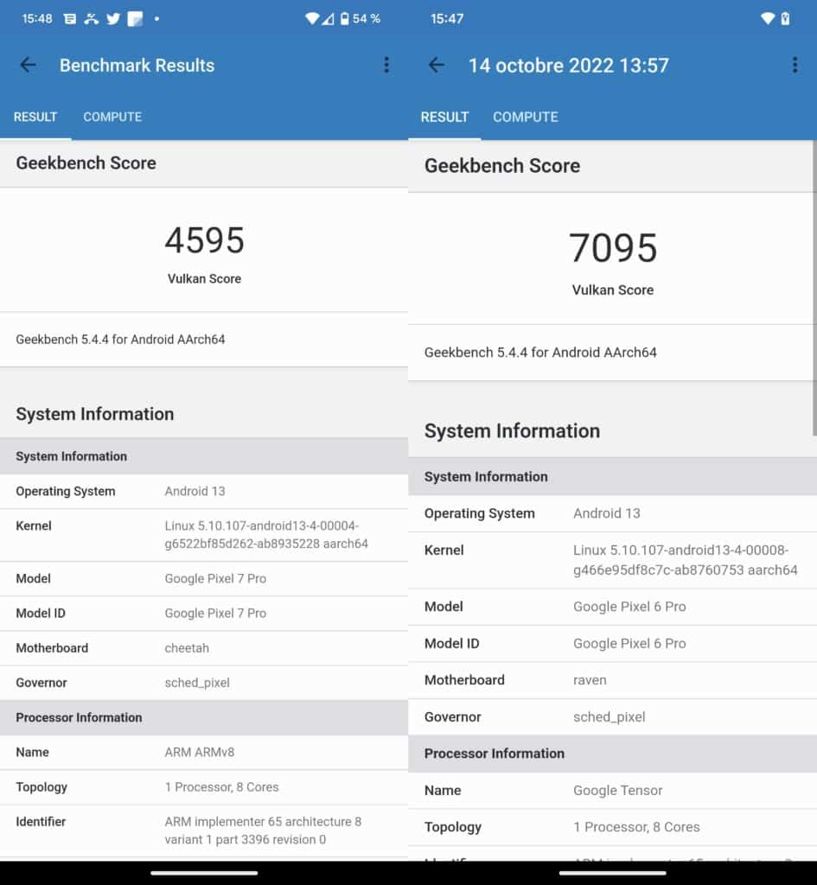Tap the battery icon showing 54 %
The height and width of the screenshot is (885, 817).
(x=344, y=19)
